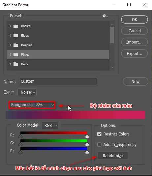
Task: Click the Basics folder icon
Action: pos(16,26)
